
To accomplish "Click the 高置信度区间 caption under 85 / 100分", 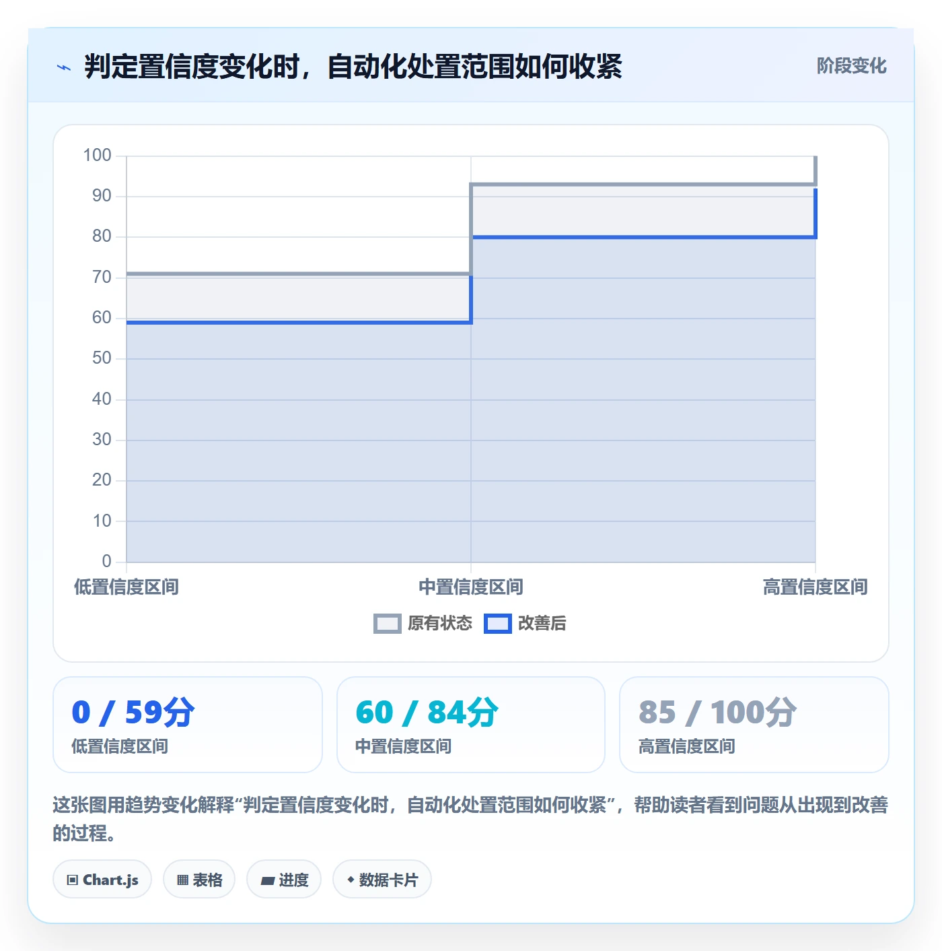I will pos(687,746).
